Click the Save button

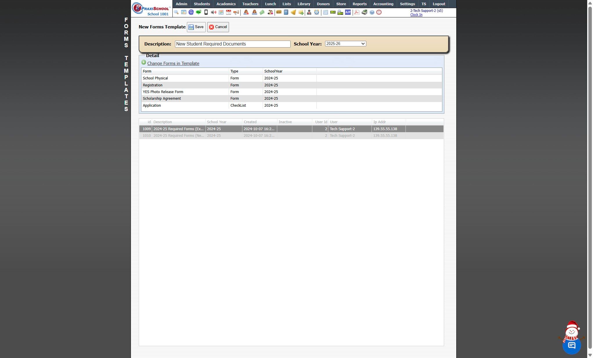pos(196,27)
